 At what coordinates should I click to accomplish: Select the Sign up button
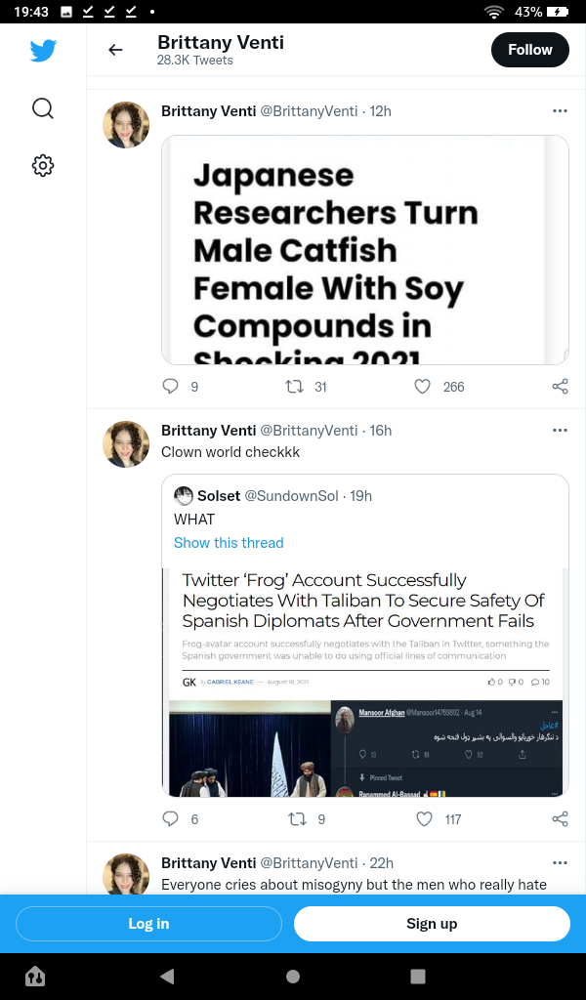pos(432,924)
